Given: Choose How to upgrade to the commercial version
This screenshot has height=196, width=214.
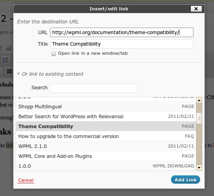Looking at the screenshot, I should [106, 136].
